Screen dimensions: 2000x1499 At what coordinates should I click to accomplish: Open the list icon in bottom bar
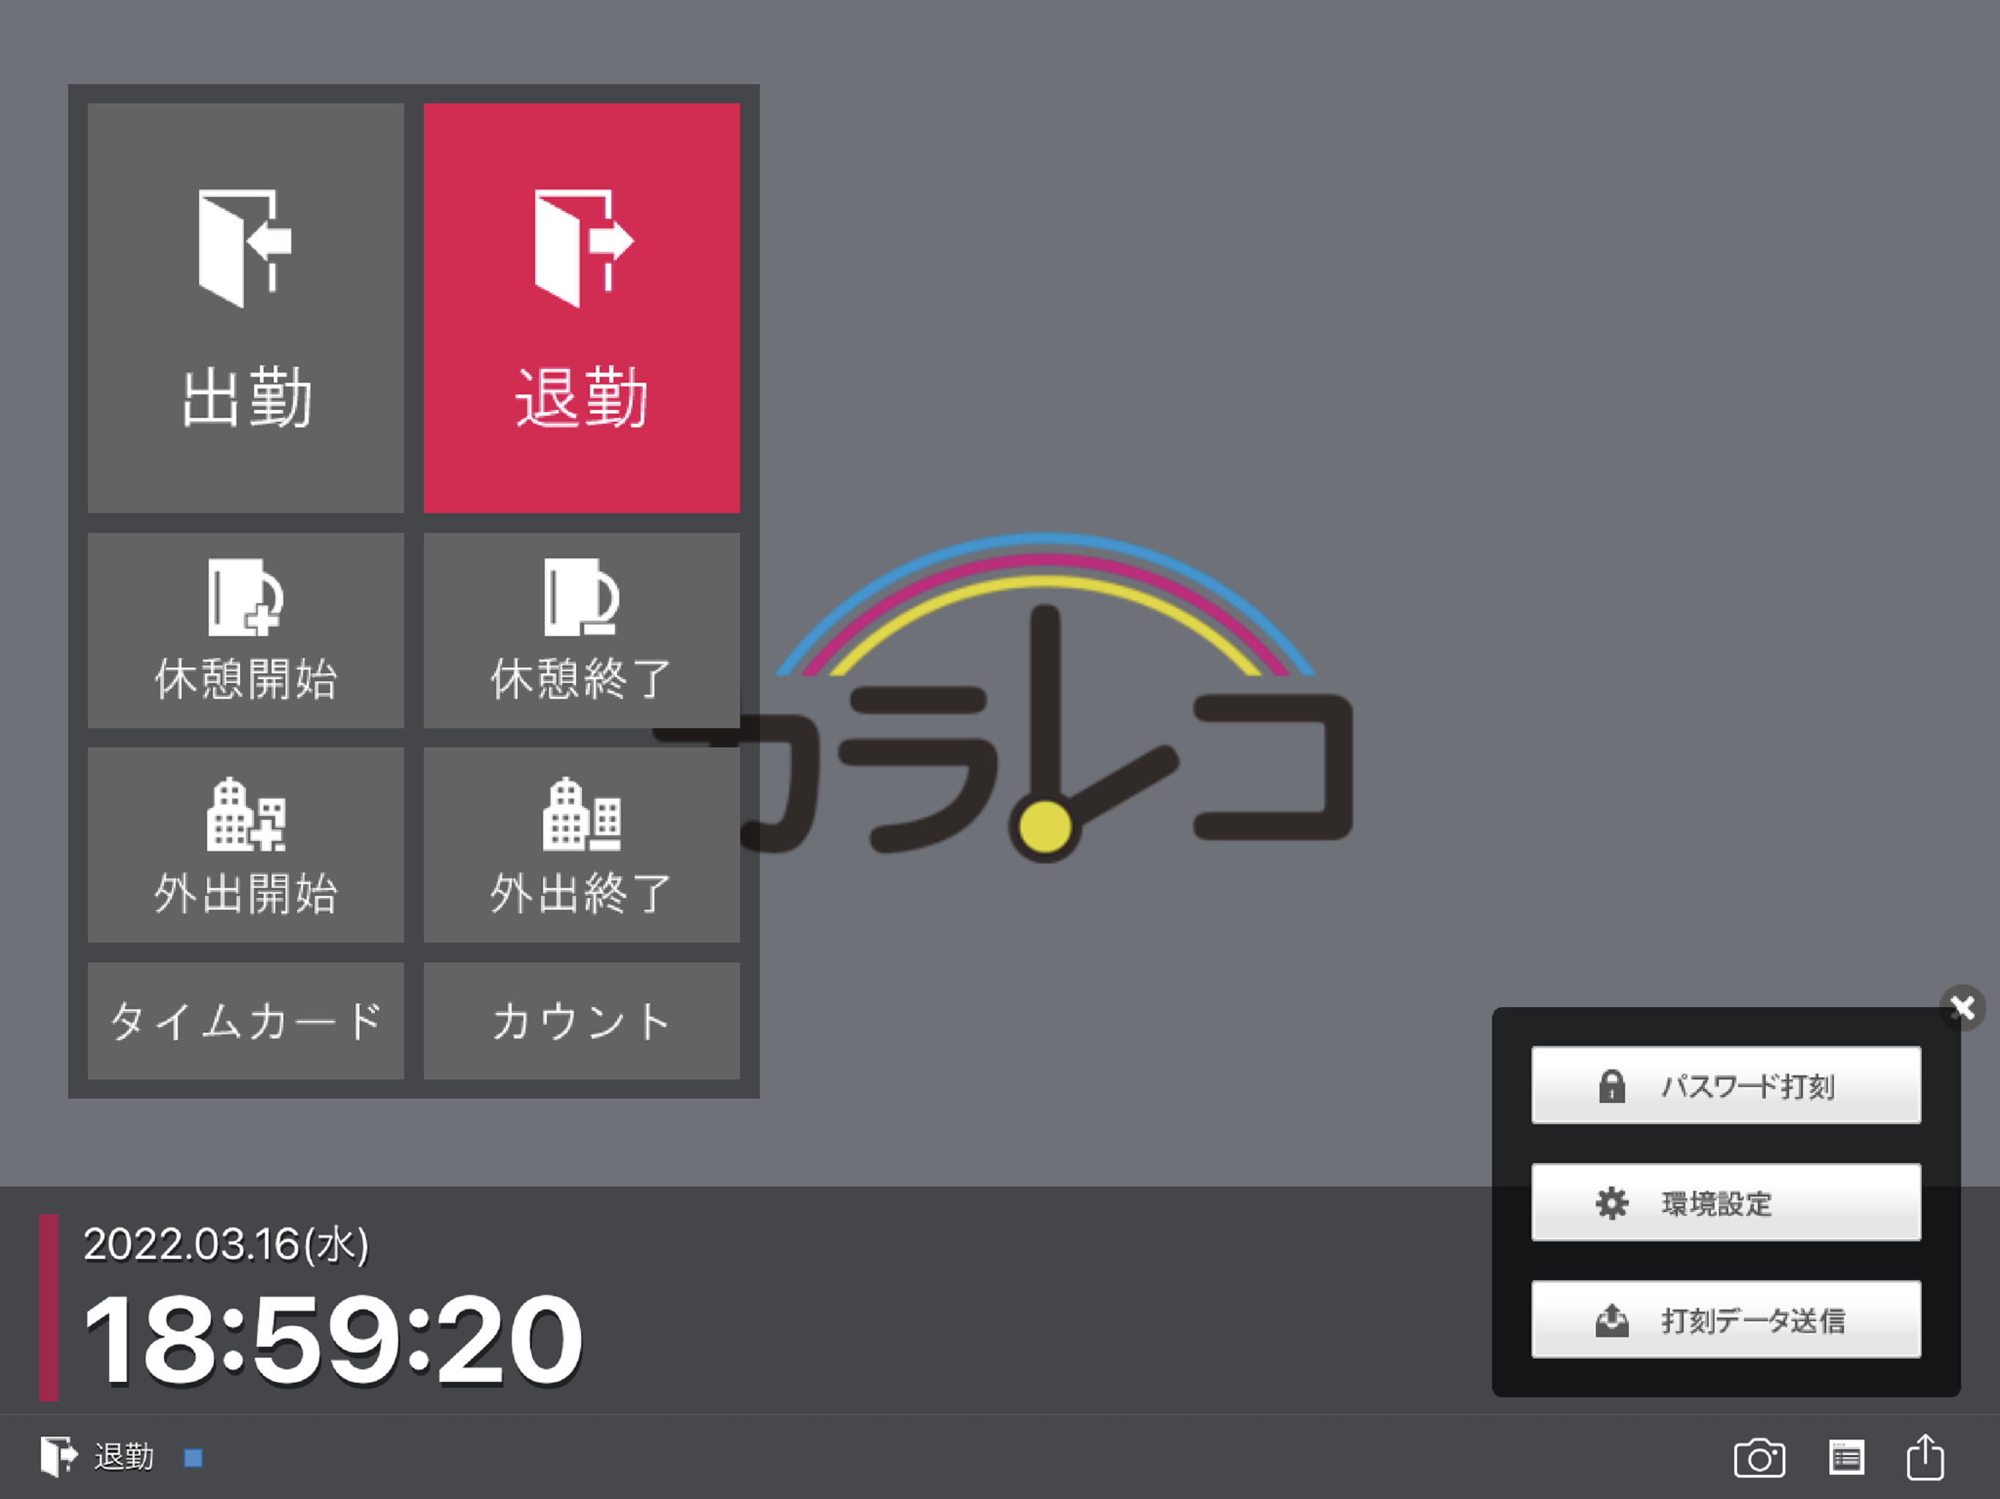pos(1846,1457)
